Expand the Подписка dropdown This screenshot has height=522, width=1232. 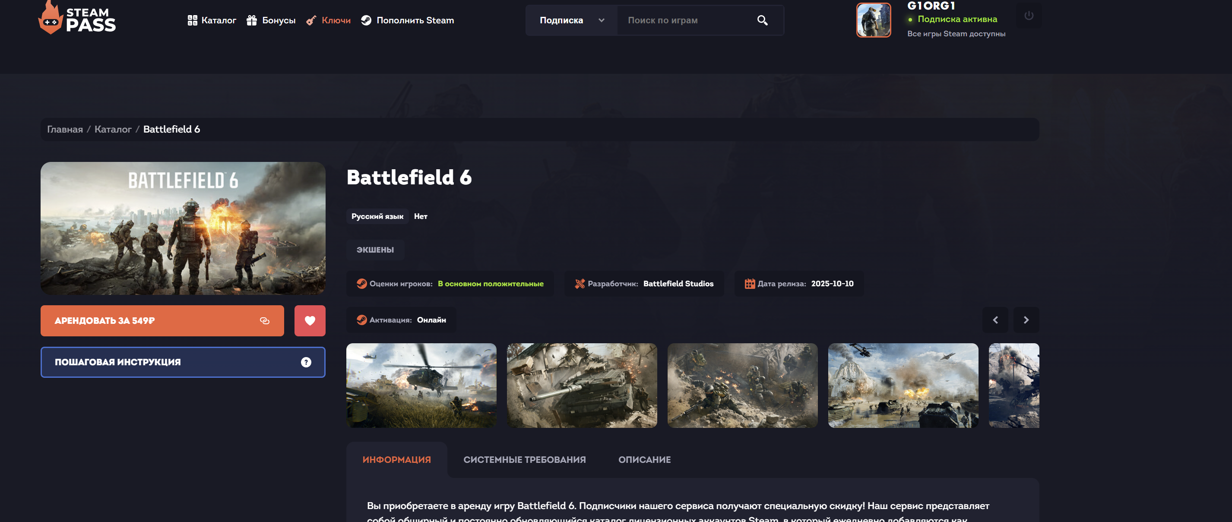[x=571, y=20]
